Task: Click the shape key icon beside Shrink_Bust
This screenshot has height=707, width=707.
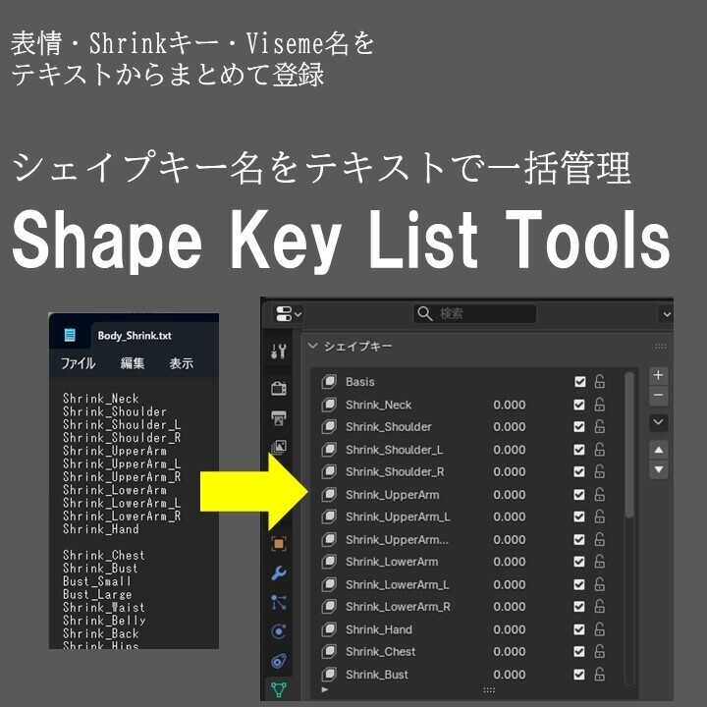Action: pyautogui.click(x=329, y=674)
